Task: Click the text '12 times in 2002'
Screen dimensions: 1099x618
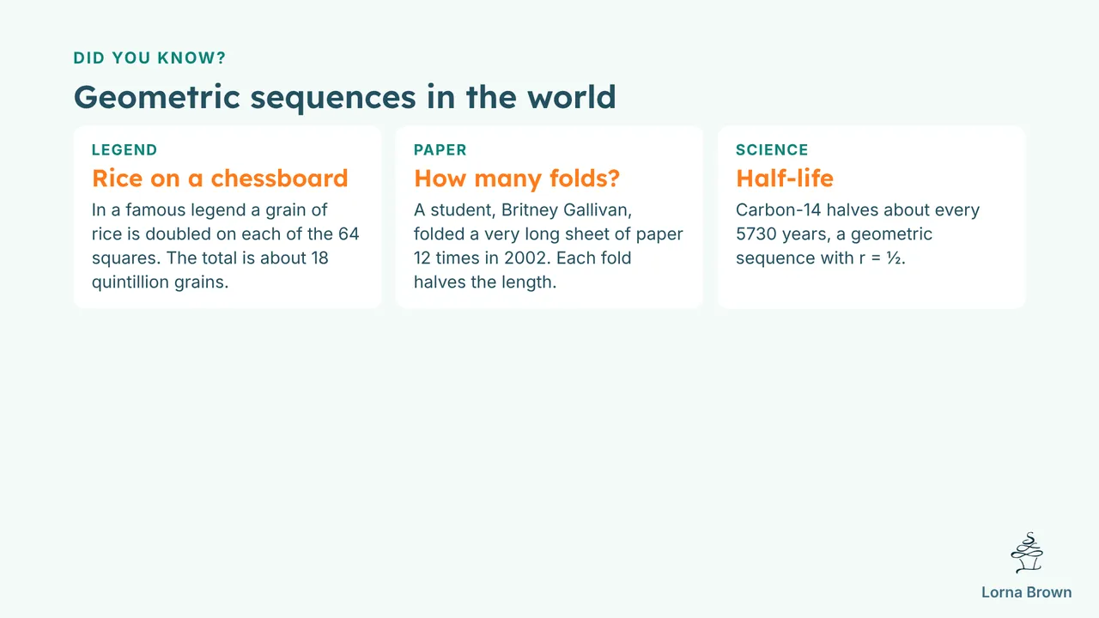Action: [x=480, y=257]
